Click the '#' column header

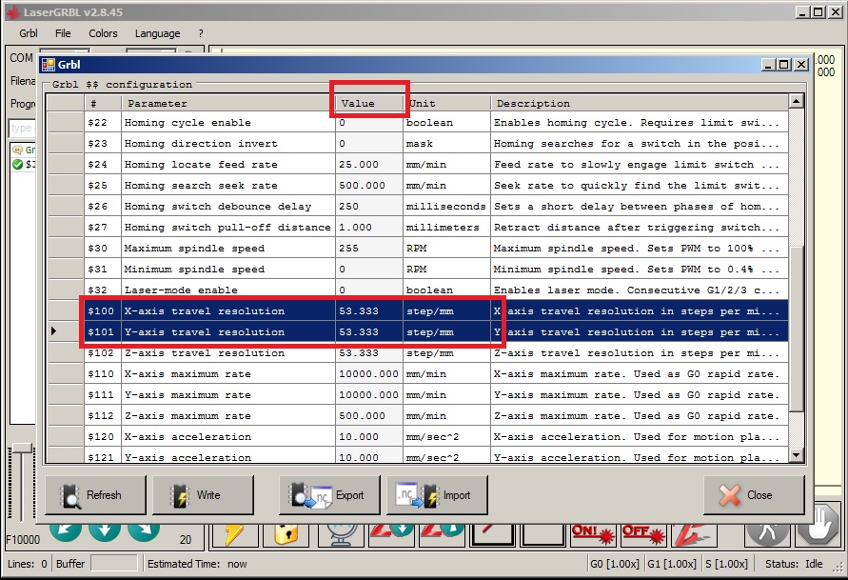[x=103, y=103]
